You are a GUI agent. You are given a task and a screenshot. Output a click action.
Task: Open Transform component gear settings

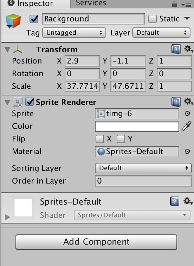188,49
